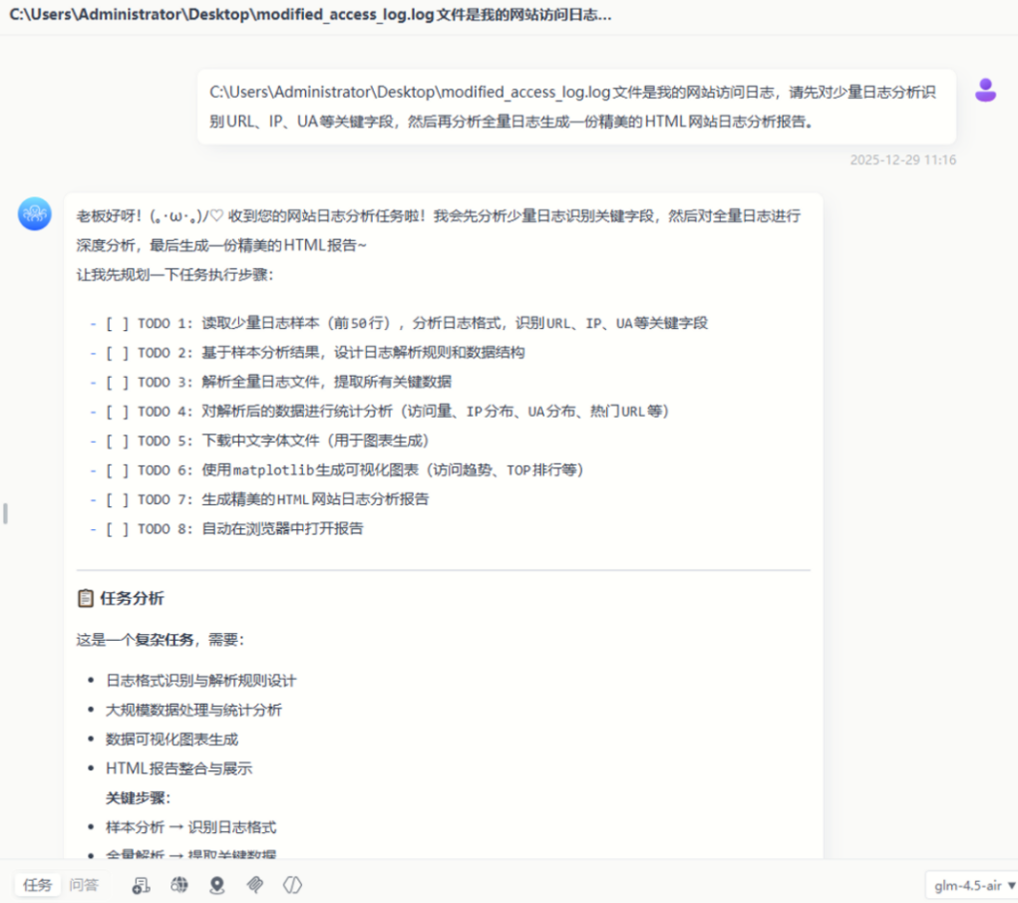This screenshot has width=1018, height=903.
Task: Click the paperclip attachment icon
Action: click(x=255, y=885)
